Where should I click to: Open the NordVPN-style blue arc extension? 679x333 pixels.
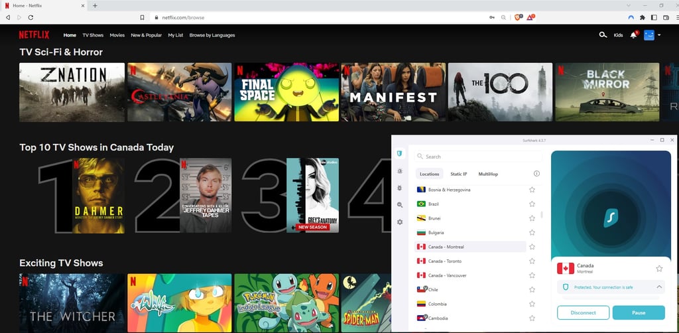coord(631,17)
